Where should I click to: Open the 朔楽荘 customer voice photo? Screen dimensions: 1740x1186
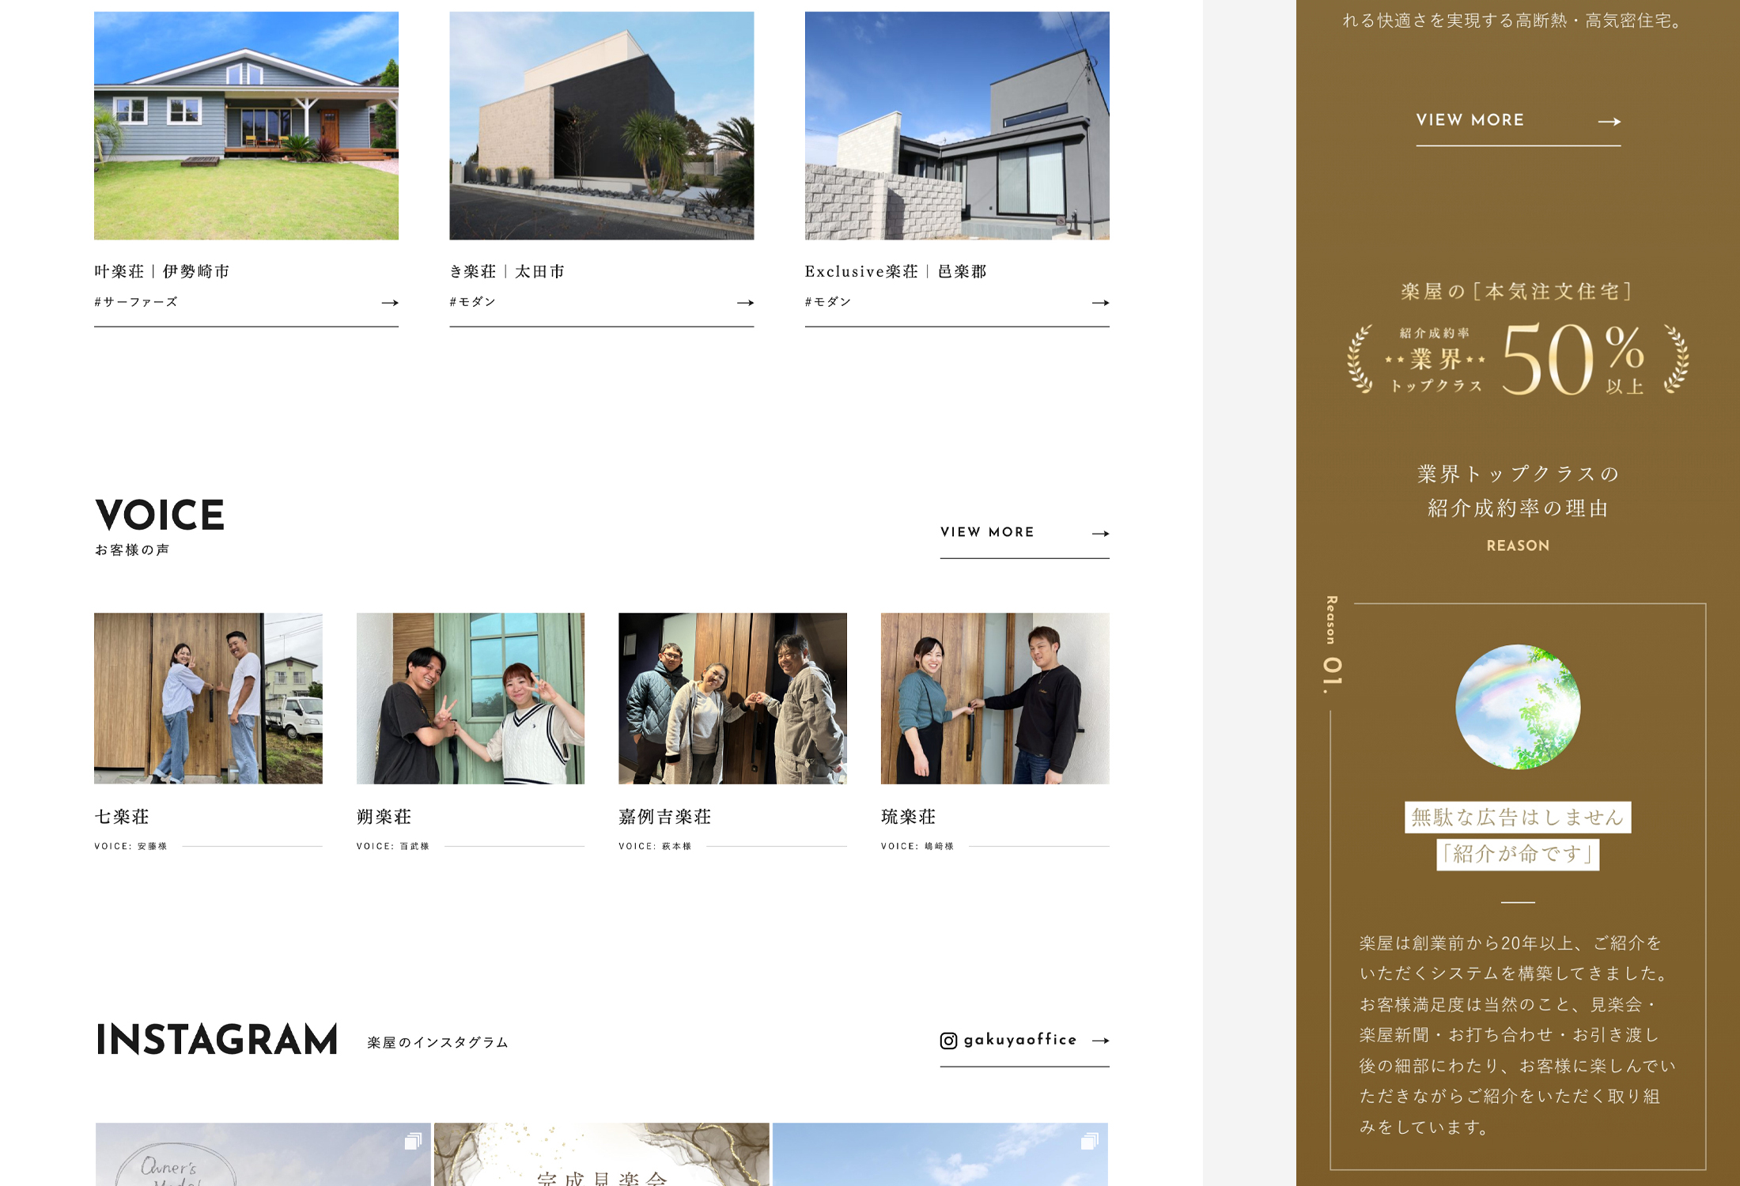point(470,698)
